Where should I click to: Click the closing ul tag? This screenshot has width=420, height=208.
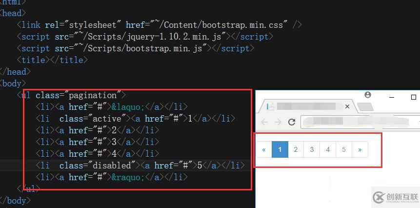tap(28, 189)
